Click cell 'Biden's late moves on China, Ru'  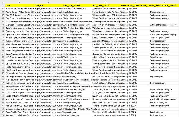[20, 28]
